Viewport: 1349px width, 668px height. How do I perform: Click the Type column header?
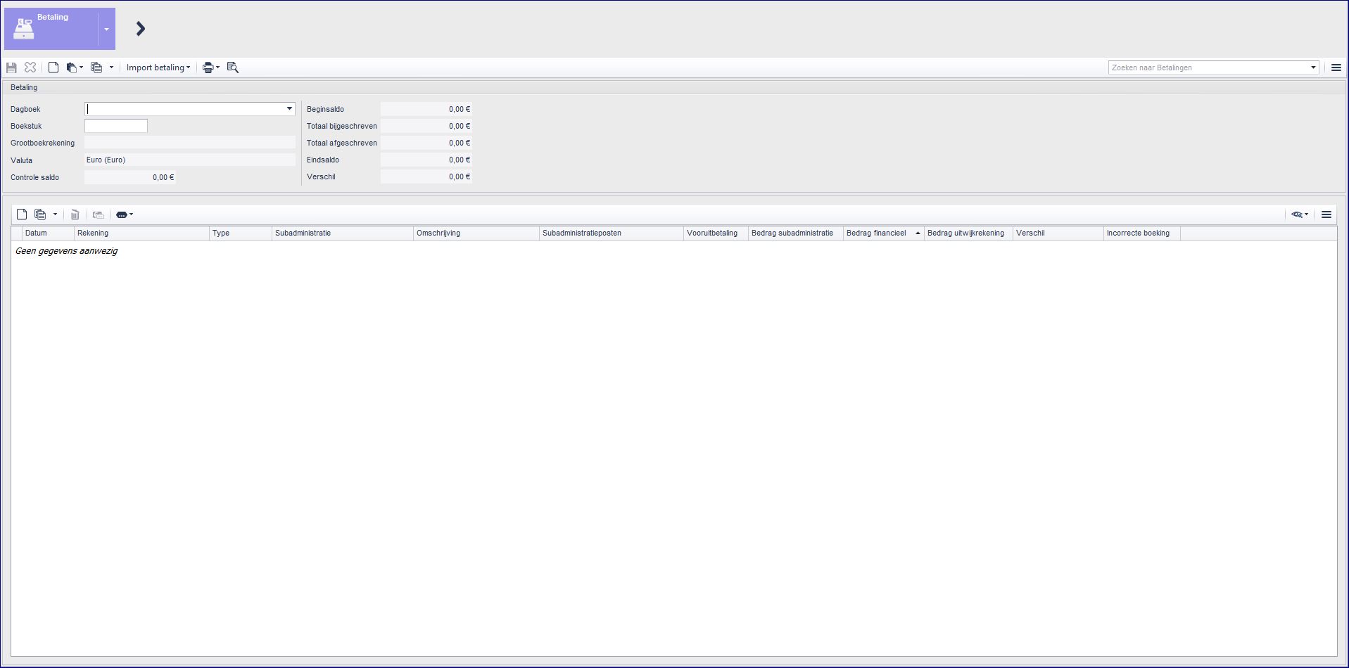tap(241, 233)
